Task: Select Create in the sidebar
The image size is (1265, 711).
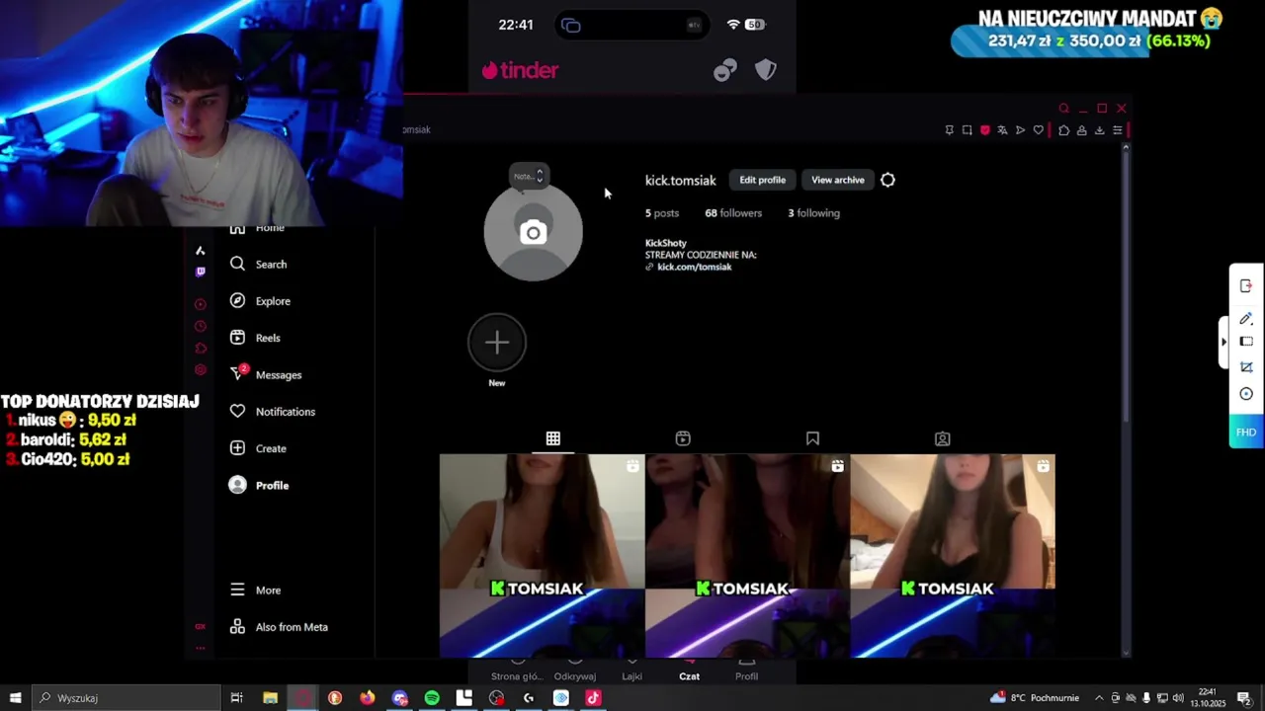Action: (258, 448)
